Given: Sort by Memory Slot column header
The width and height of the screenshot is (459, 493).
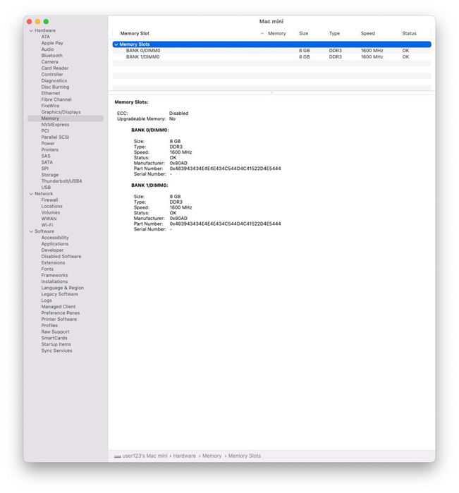Looking at the screenshot, I should coord(135,33).
